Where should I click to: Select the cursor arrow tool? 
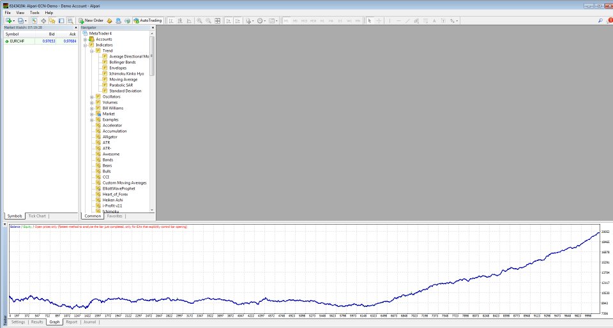coord(370,20)
